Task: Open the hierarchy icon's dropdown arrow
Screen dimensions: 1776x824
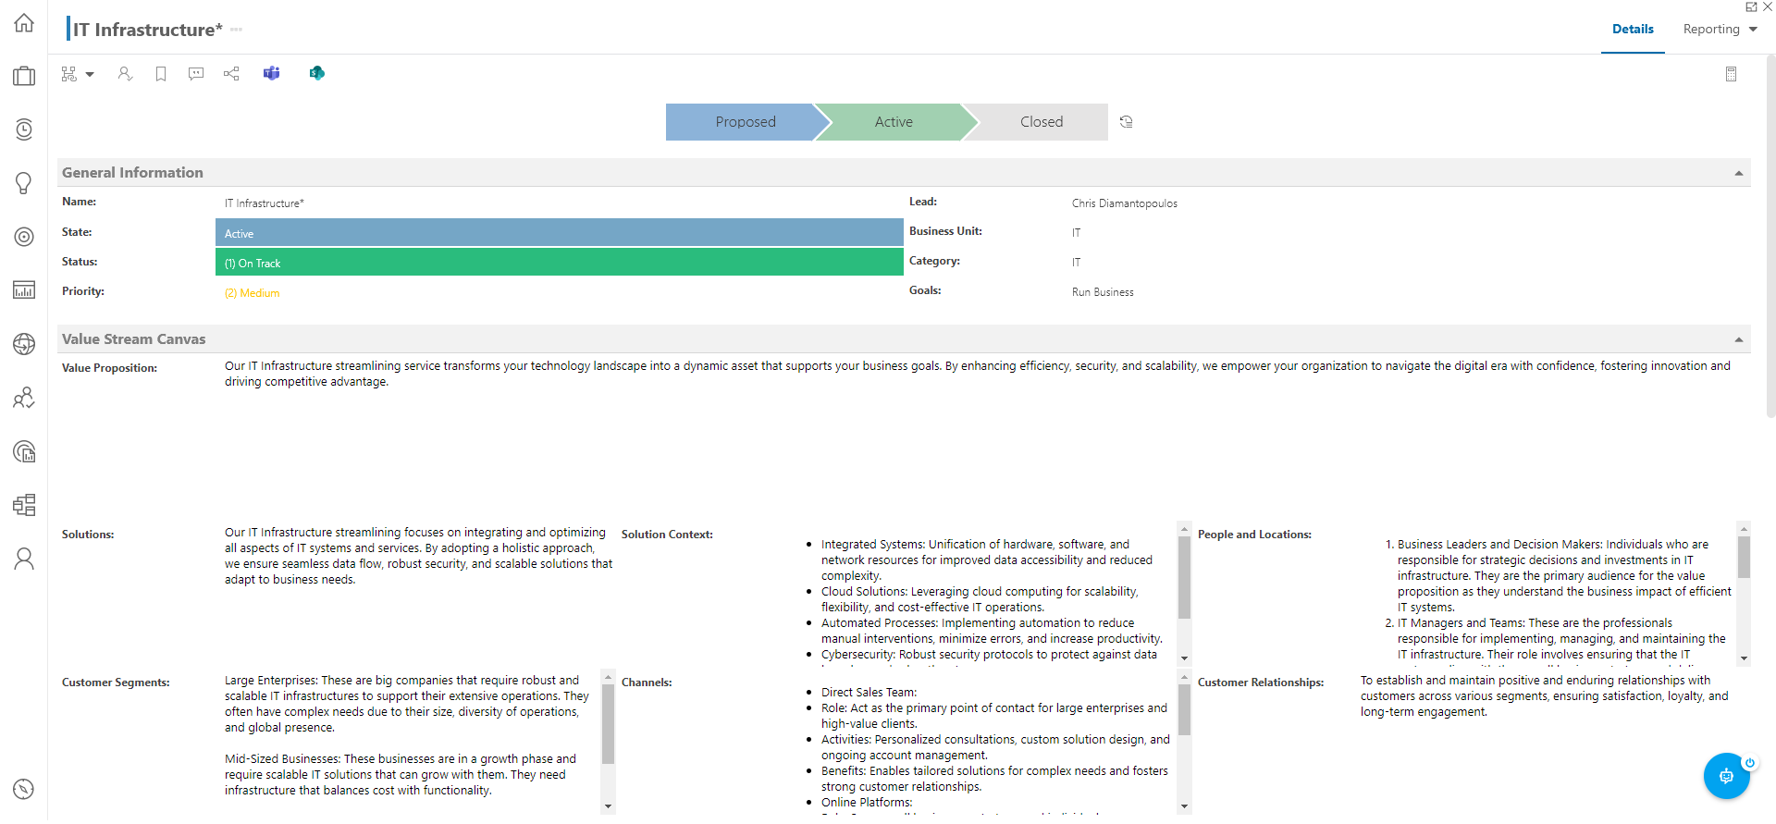Action: pyautogui.click(x=90, y=74)
